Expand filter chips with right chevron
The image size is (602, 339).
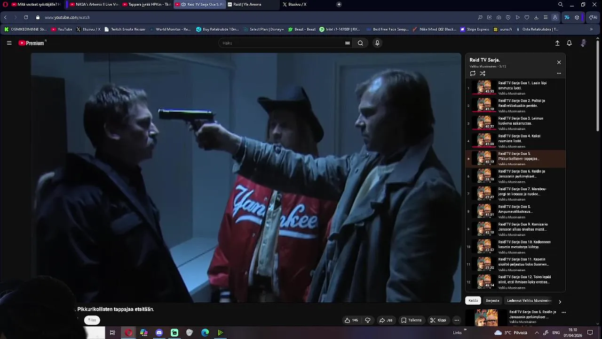point(560,302)
